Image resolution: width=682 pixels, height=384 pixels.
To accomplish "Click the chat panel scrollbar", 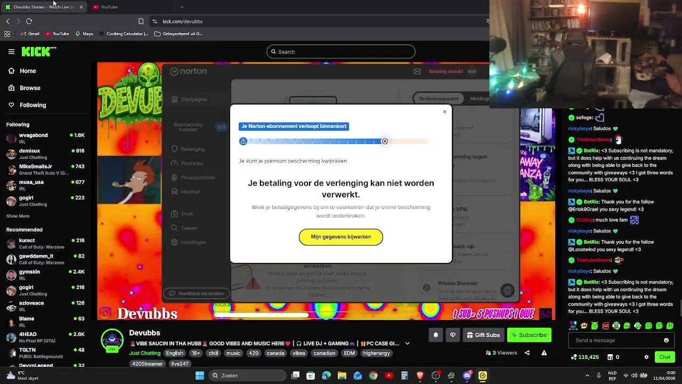I will click(x=680, y=308).
